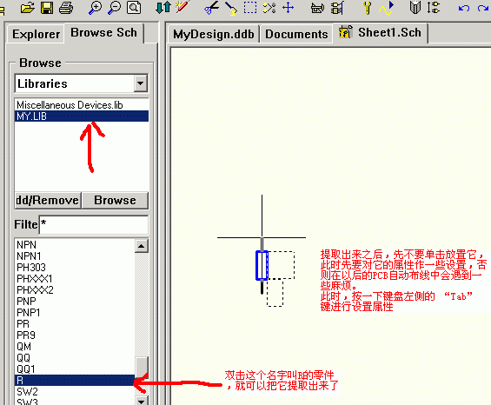Click the Add/Remove libraries button
The width and height of the screenshot is (491, 405).
pos(48,200)
